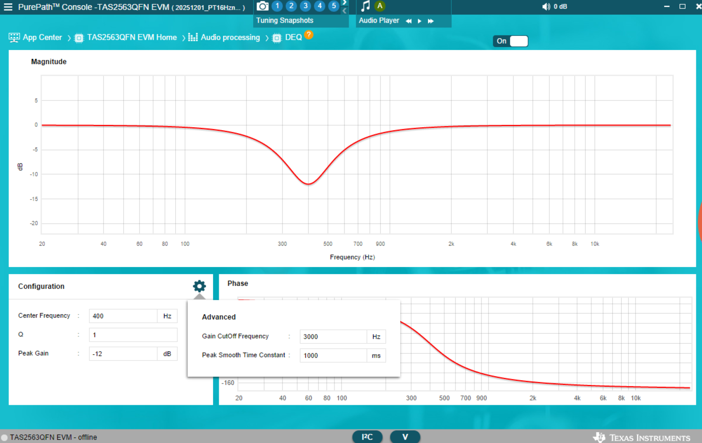
Task: Fast-forward in the Audio Player
Action: [431, 21]
